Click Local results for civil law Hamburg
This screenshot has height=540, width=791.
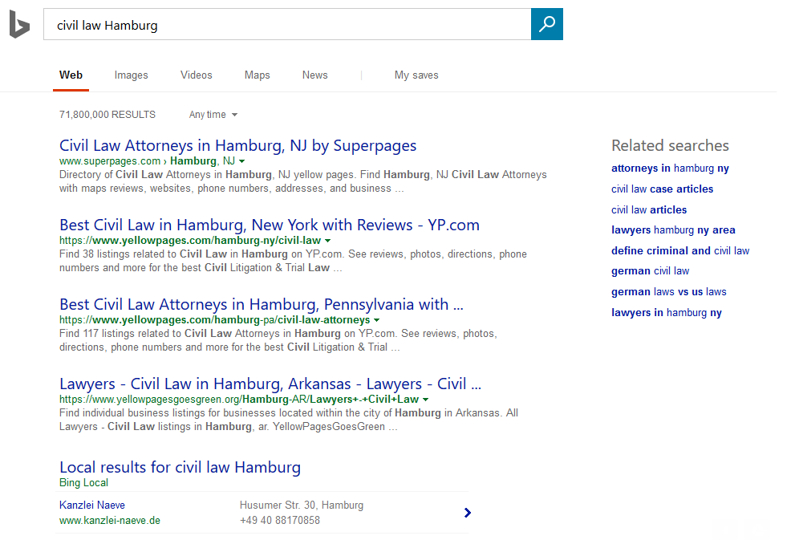pos(180,467)
